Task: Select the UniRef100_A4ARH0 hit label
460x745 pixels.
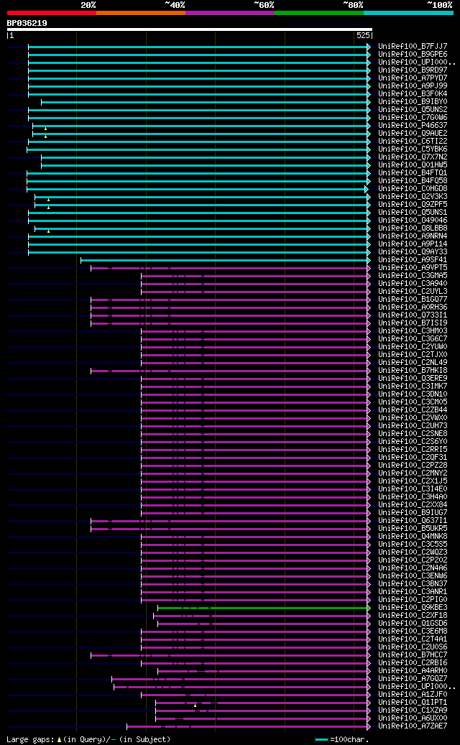Action: (x=413, y=671)
